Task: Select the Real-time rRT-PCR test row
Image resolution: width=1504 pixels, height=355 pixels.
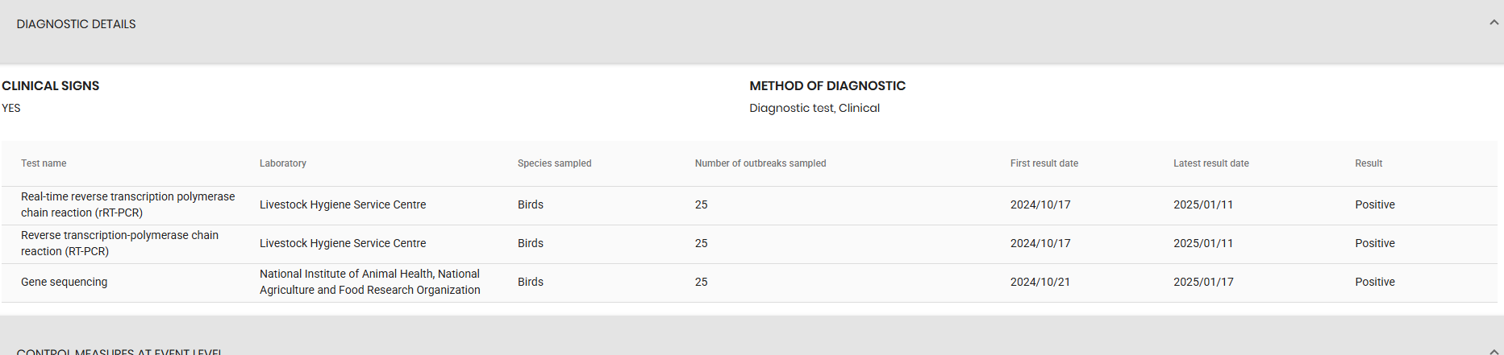Action: click(x=749, y=205)
